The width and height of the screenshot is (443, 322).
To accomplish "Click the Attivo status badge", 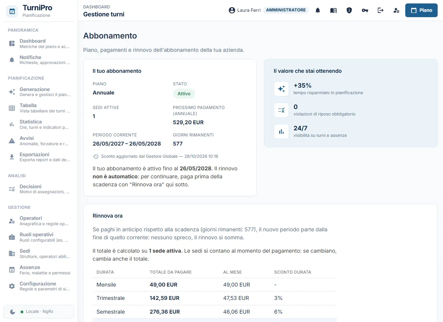I will (184, 94).
